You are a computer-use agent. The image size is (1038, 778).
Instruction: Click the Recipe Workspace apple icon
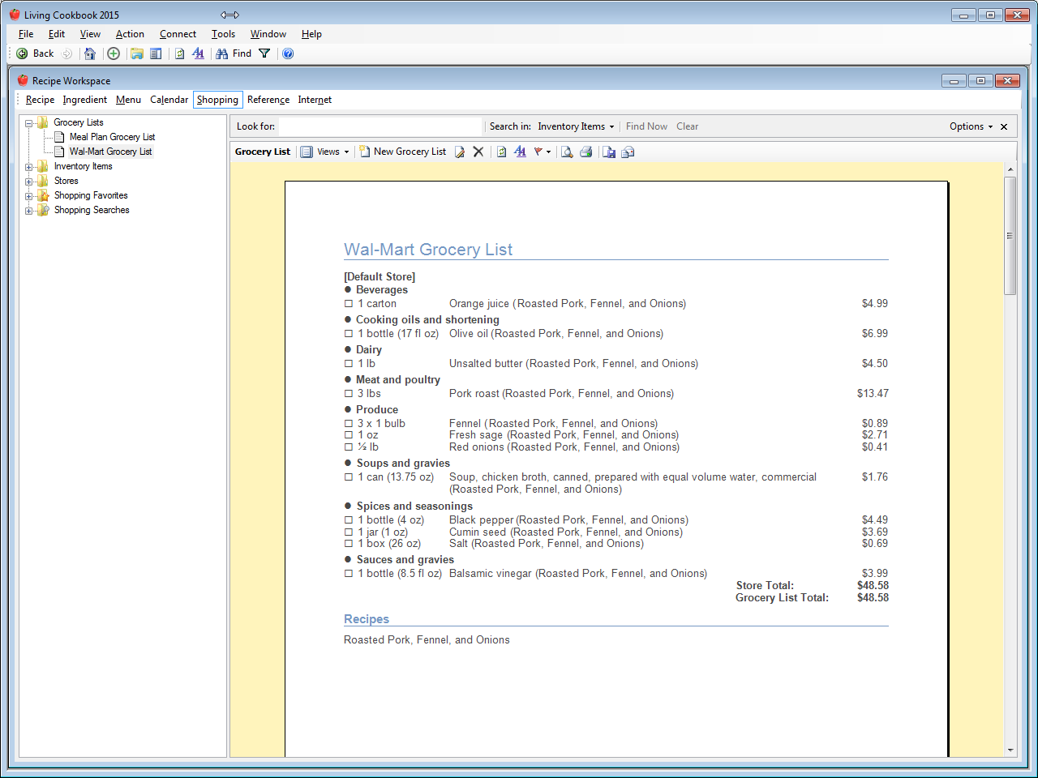(x=23, y=80)
